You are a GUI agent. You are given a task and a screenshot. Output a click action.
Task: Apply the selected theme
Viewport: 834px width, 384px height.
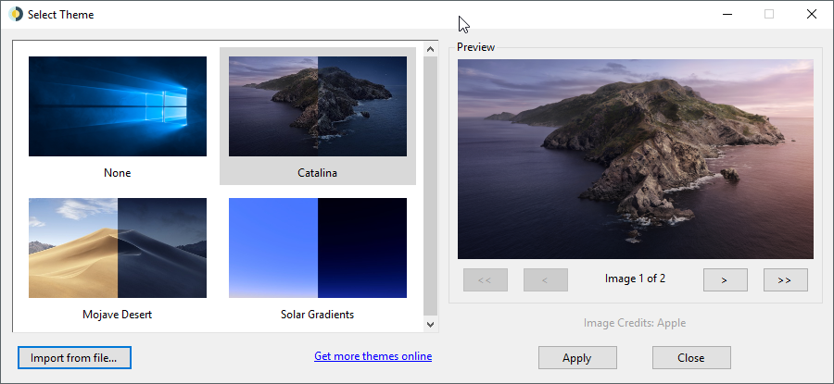tap(577, 357)
